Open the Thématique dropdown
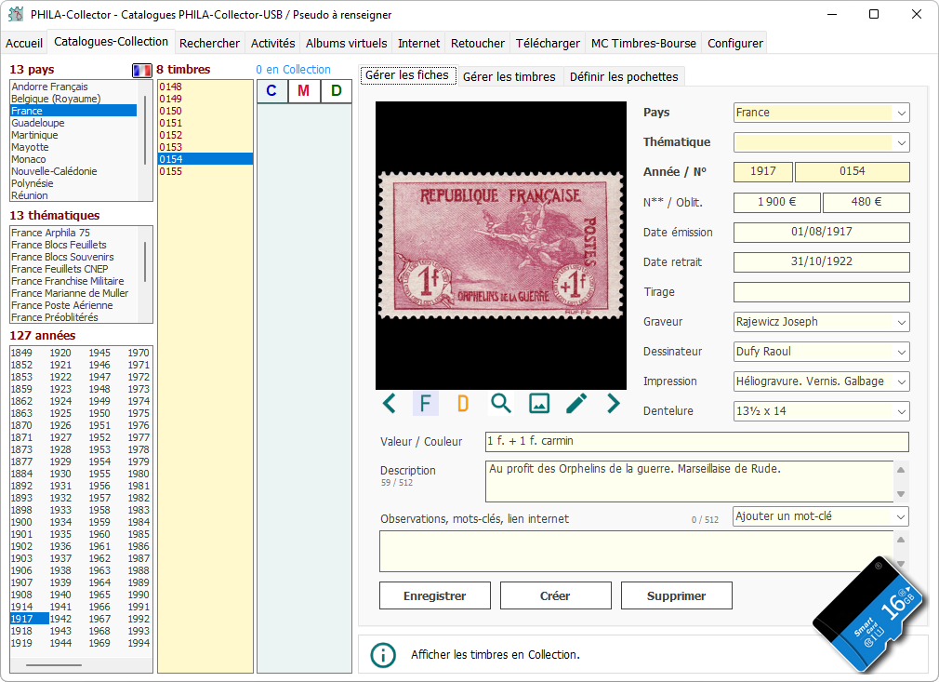The width and height of the screenshot is (939, 682). click(x=901, y=142)
